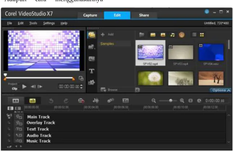Open the Media library panel icon

pyautogui.click(x=92, y=35)
